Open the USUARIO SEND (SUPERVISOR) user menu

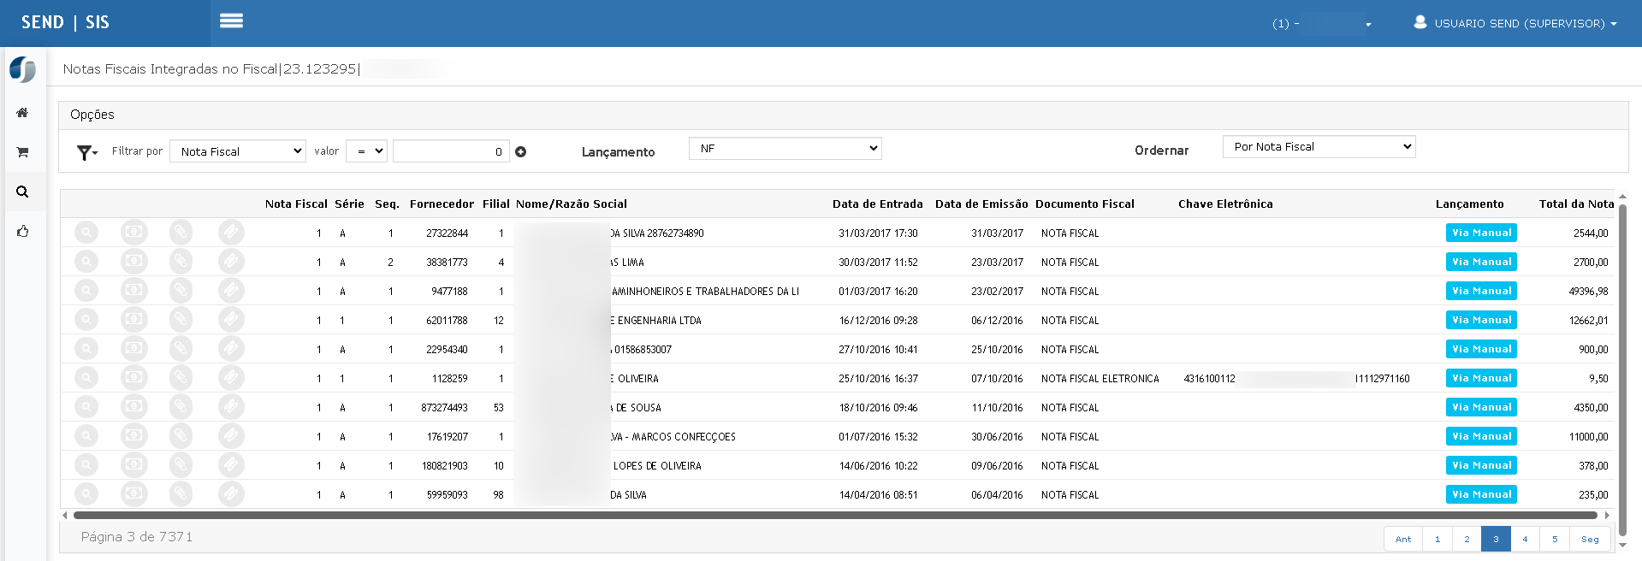point(1515,23)
